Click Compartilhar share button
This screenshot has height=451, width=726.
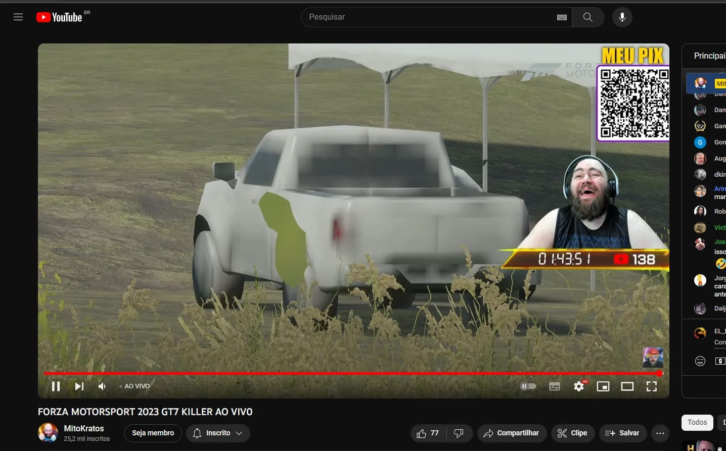(x=512, y=433)
